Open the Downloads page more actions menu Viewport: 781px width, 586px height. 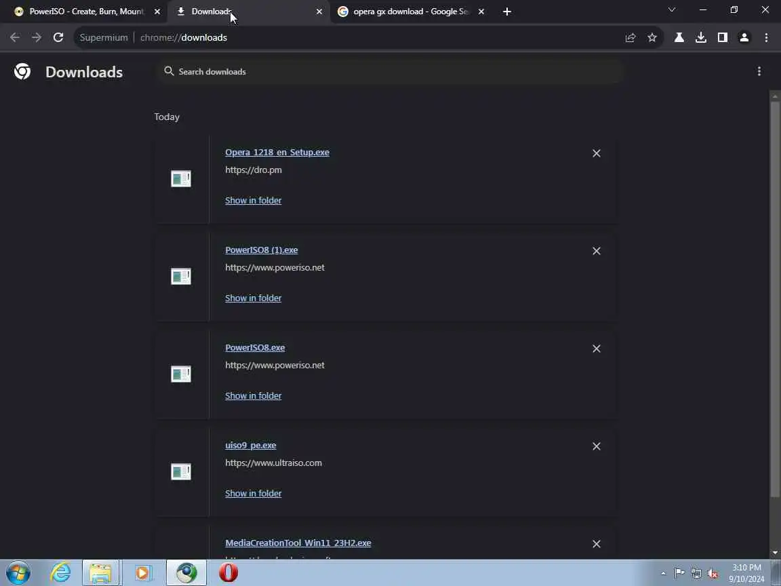pos(759,71)
